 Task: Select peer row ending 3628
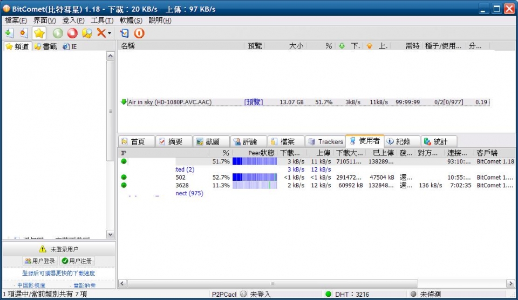pyautogui.click(x=317, y=186)
